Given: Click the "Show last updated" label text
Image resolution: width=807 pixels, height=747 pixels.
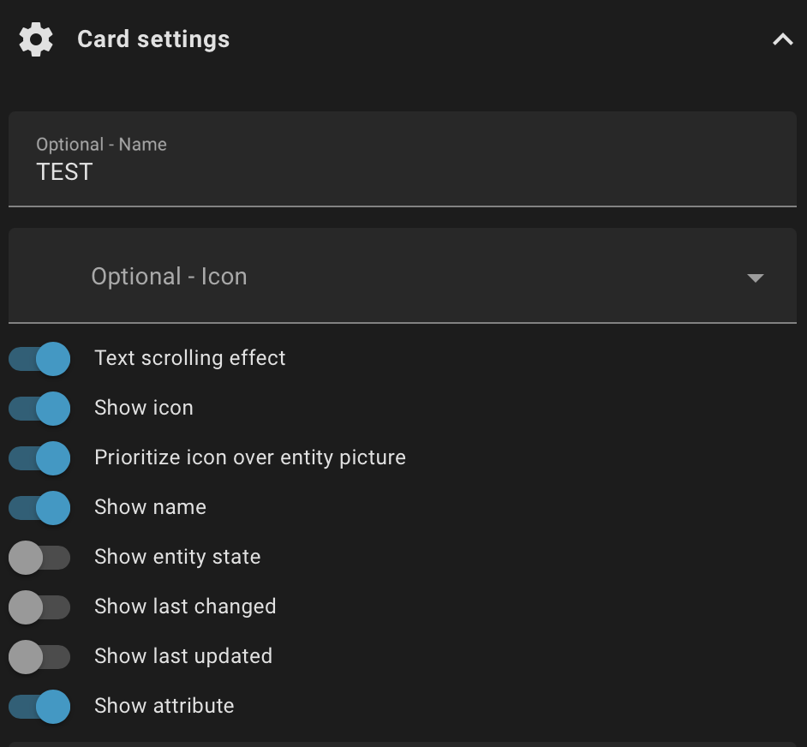Looking at the screenshot, I should click(182, 656).
